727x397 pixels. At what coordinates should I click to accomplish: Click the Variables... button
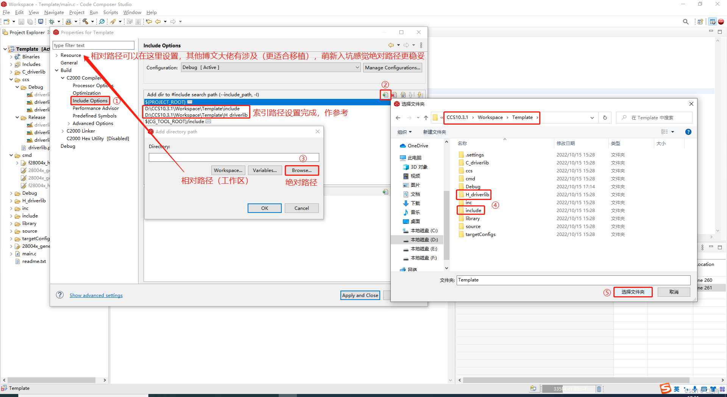coord(265,170)
